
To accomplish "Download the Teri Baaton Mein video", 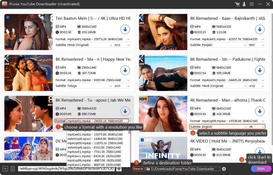I will pos(125,30).
